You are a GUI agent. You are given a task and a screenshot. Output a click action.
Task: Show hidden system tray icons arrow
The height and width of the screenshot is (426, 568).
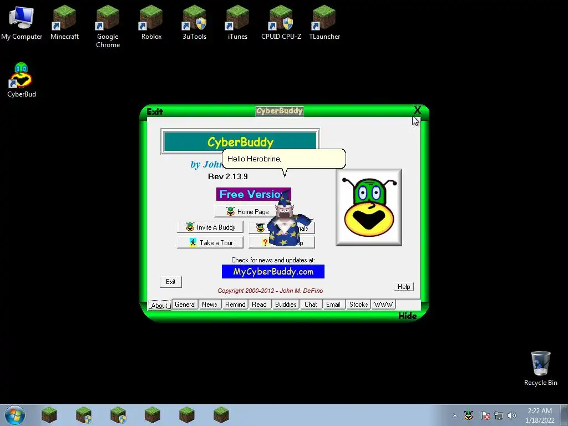point(455,415)
